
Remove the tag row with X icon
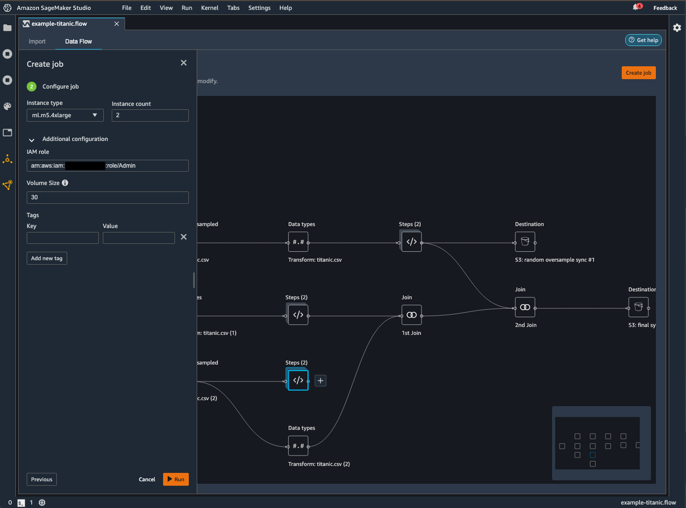(183, 237)
